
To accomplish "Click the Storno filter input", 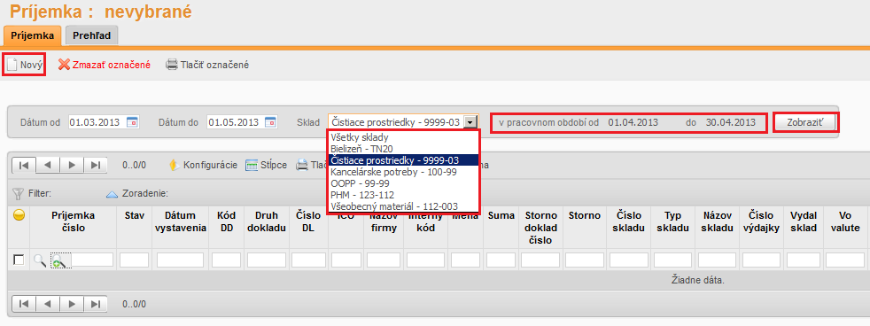I will click(x=585, y=260).
